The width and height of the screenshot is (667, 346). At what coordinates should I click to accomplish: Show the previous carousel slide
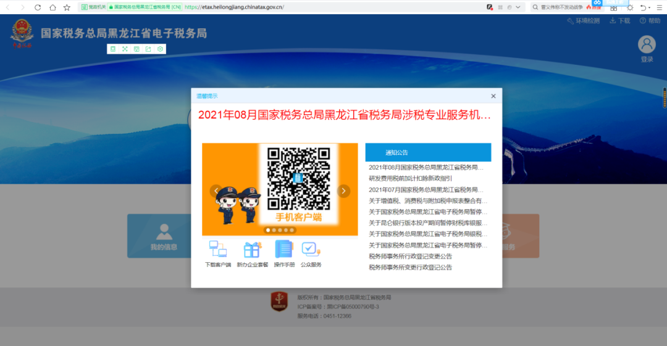pyautogui.click(x=216, y=191)
